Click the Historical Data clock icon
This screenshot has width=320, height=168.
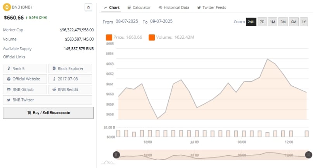(161, 8)
